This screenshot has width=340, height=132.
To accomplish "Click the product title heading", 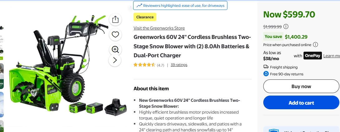I will [192, 46].
